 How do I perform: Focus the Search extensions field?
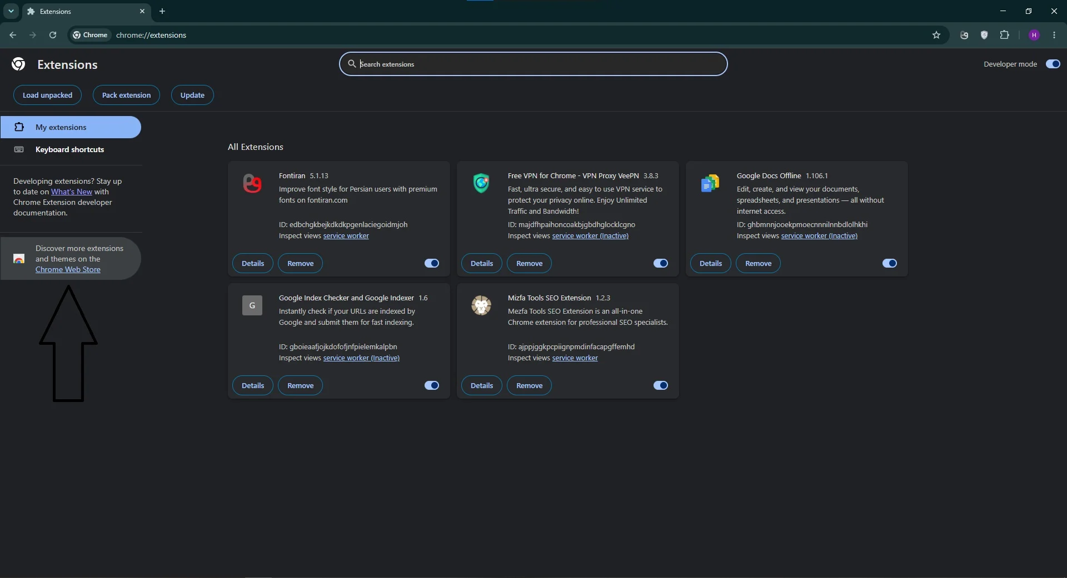click(533, 64)
